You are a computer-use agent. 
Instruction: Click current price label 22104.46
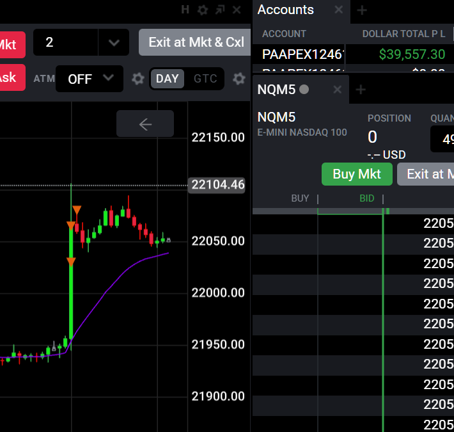tap(217, 185)
